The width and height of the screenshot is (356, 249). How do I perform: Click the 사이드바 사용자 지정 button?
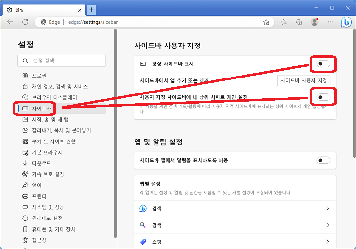(x=304, y=80)
